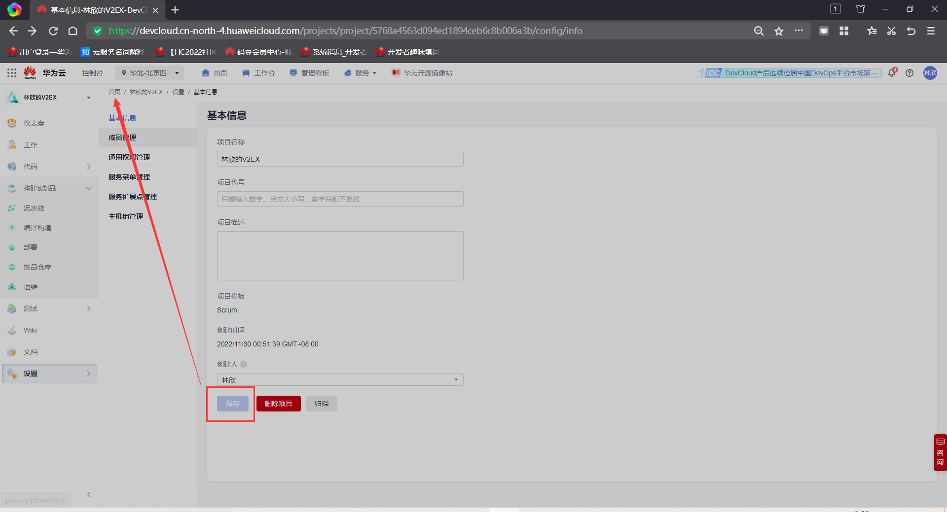Screen dimensions: 947x512
Task: Focus the 项目代号 input field
Action: (340, 199)
